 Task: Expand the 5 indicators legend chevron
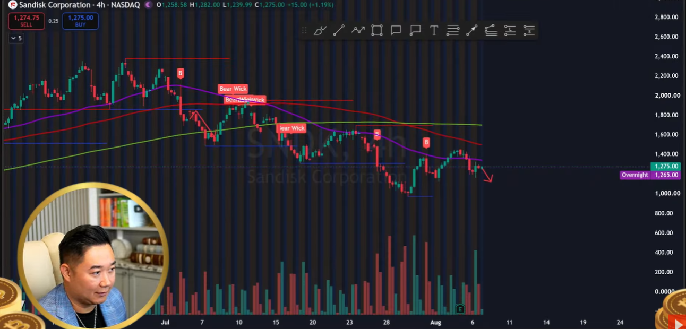coord(16,38)
